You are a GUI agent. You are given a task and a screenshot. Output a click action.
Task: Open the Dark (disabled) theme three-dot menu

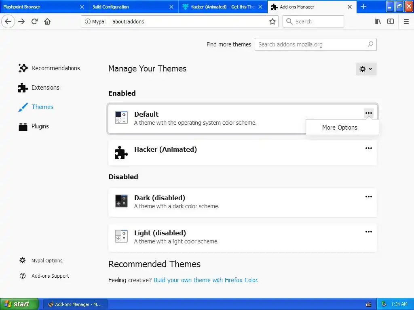point(369,197)
